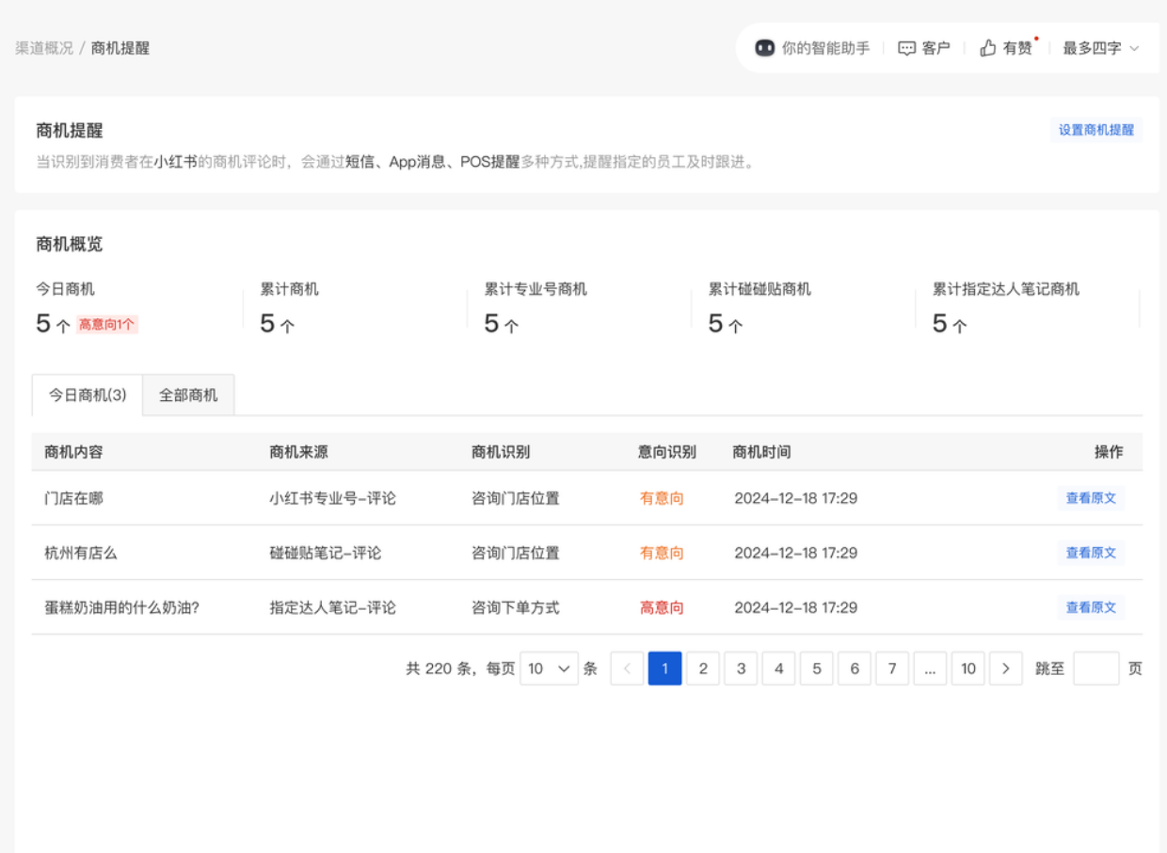Select the 高意向 intent label for 蛋糕奶油 row
The image size is (1167, 853).
(x=662, y=607)
